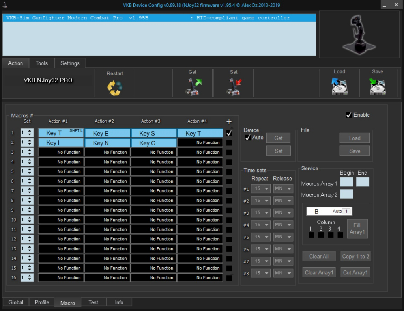Toggle the Device Auto checkbox

[x=248, y=138]
